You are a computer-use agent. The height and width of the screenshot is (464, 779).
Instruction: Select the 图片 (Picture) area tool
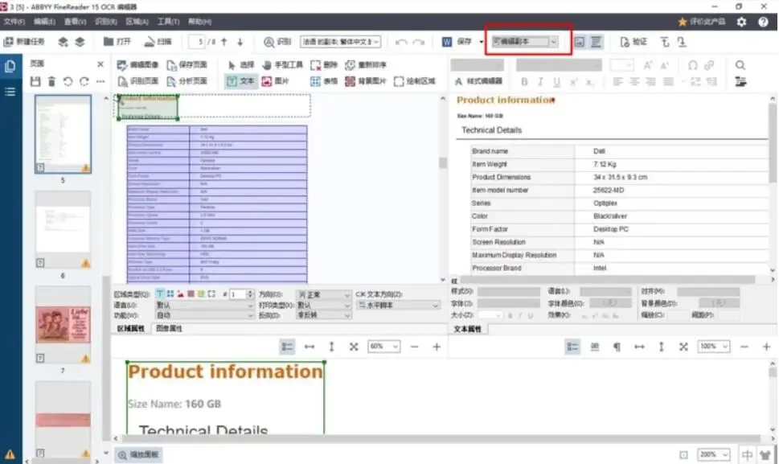coord(275,81)
